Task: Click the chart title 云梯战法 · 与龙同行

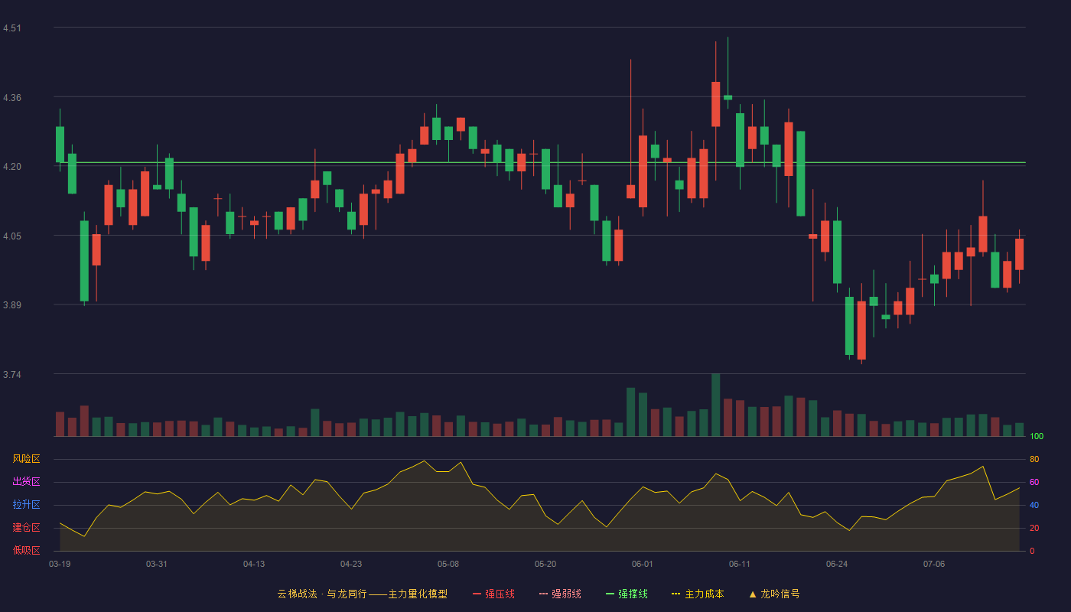Action: tap(322, 594)
